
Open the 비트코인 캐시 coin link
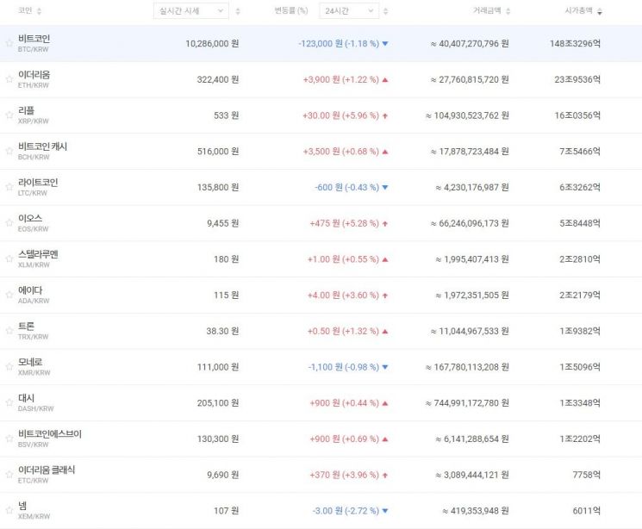[x=42, y=146]
